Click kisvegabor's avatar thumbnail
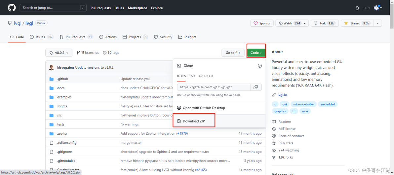This screenshot has height=175, width=394. click(52, 67)
